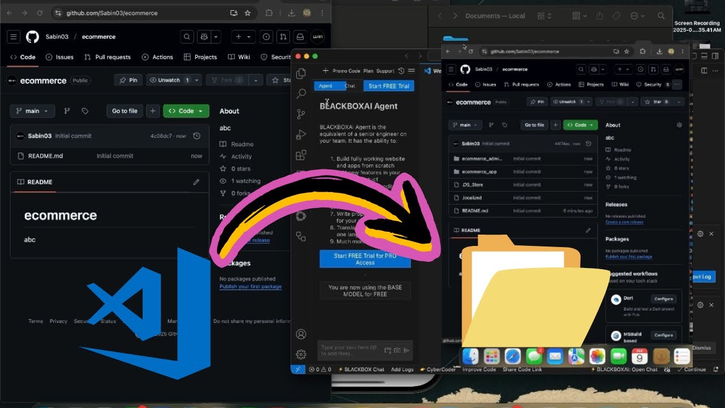
Task: Open Run and Debug in the VS Code activity bar
Action: point(301,134)
